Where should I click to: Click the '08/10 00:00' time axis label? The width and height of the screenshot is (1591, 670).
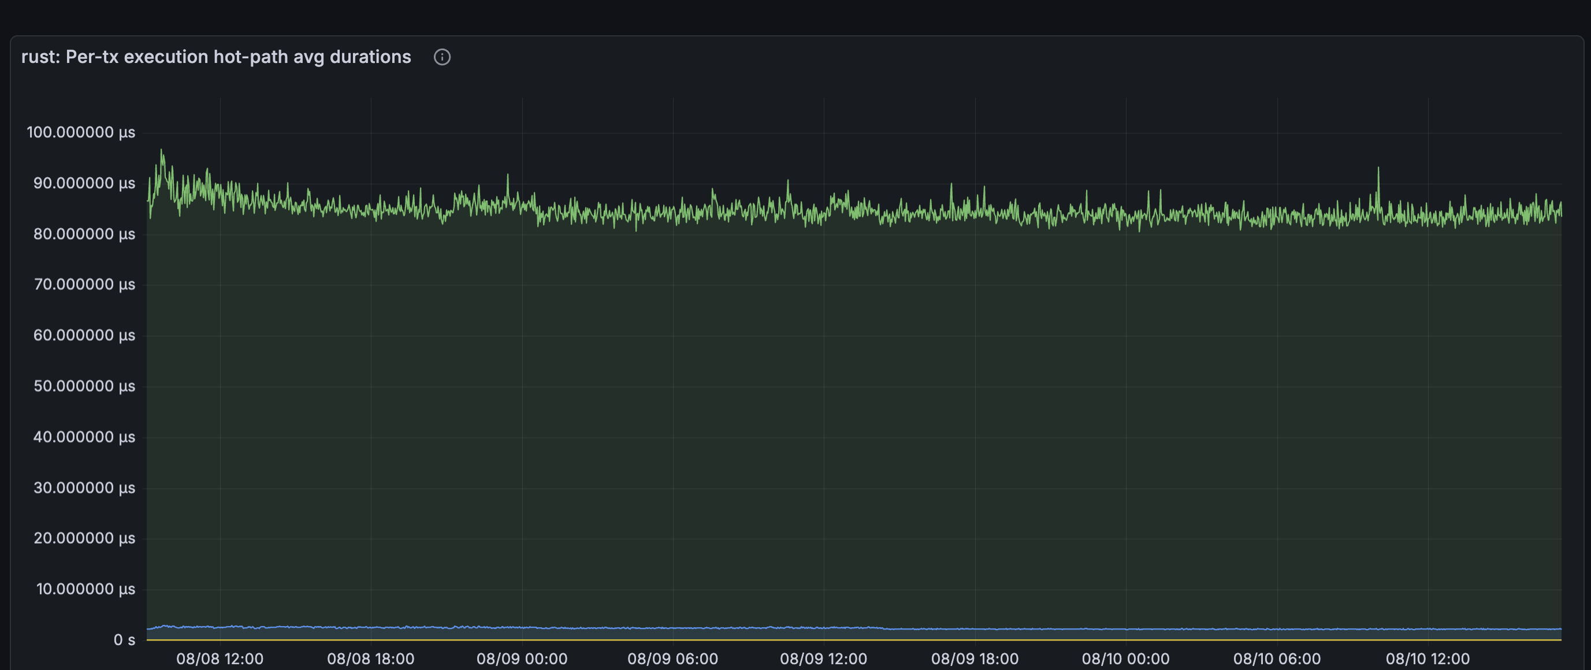[1125, 659]
